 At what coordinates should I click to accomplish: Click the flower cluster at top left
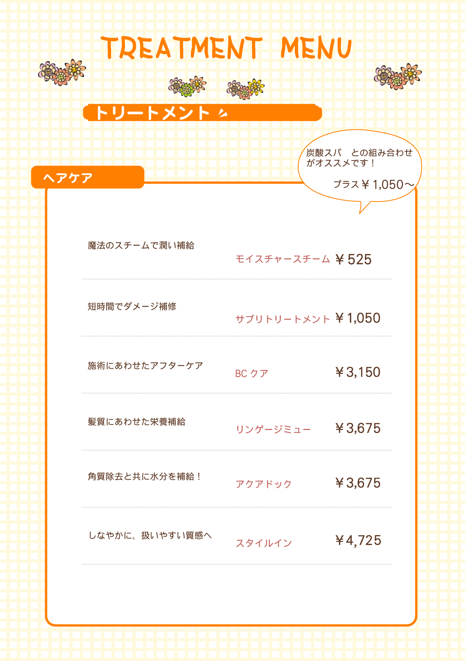click(x=62, y=72)
